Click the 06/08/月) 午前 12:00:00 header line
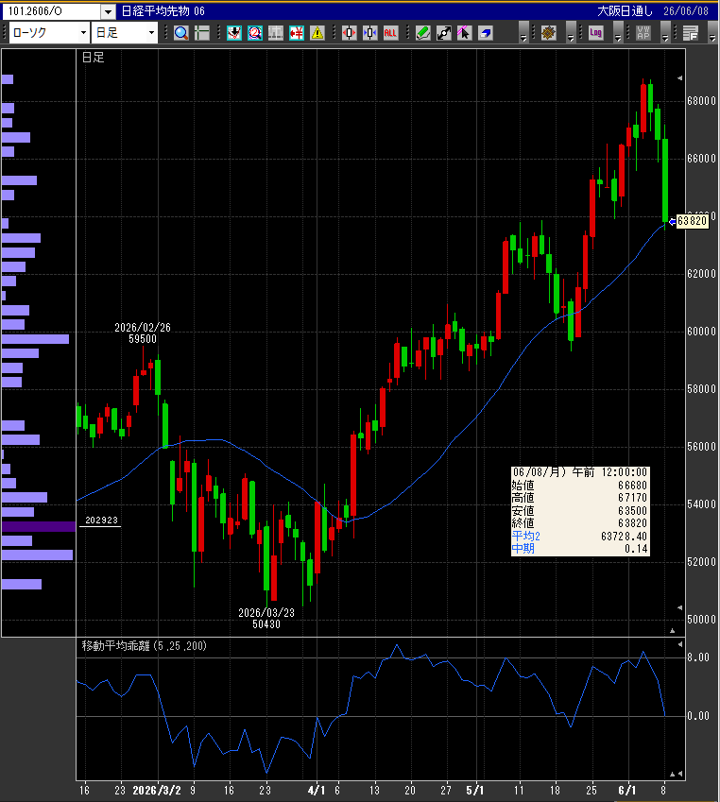The image size is (720, 802). click(580, 472)
